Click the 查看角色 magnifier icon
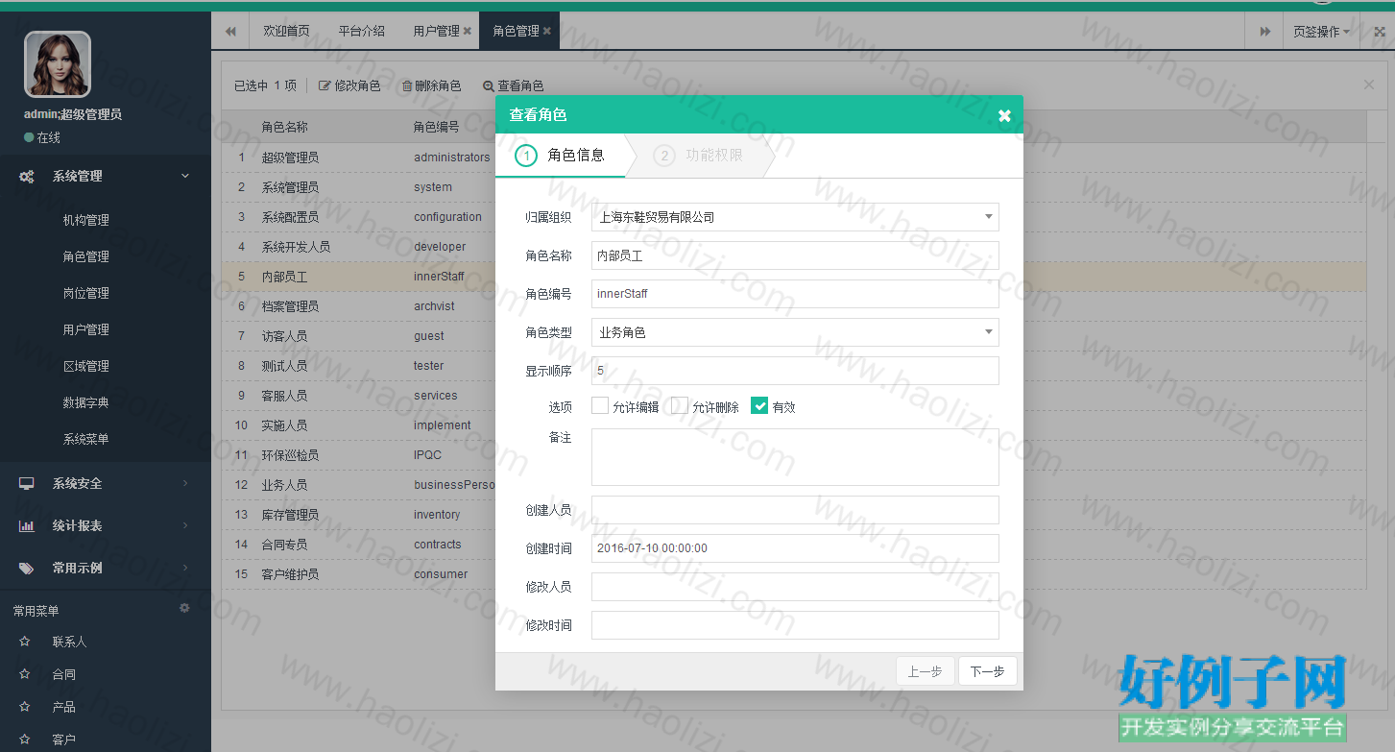This screenshot has width=1395, height=752. click(489, 85)
